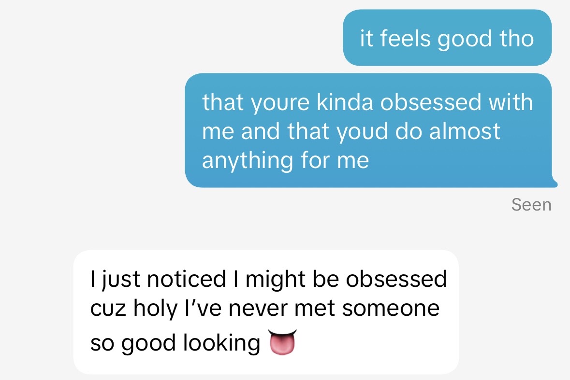Image resolution: width=570 pixels, height=380 pixels.
Task: Tap the "Seen" read receipt label
Action: coord(531,205)
